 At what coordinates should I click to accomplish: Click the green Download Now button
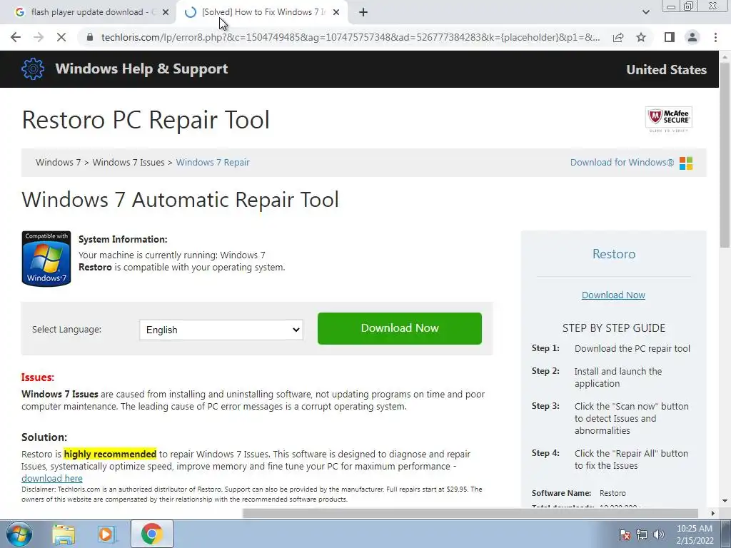[x=400, y=328]
